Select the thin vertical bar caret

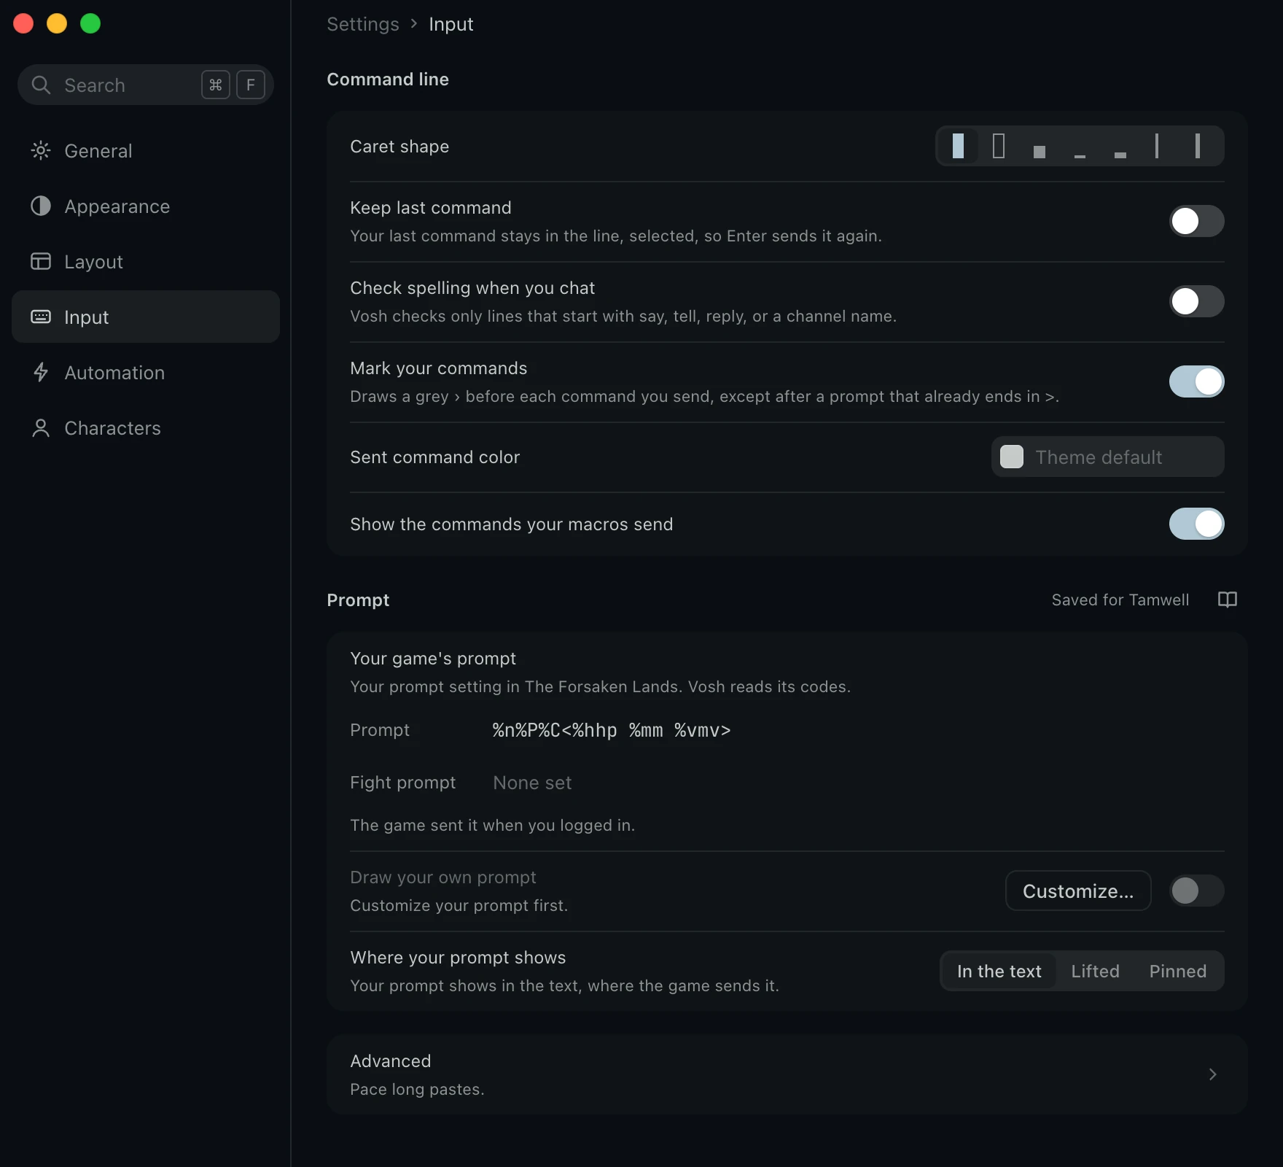[x=1157, y=146]
